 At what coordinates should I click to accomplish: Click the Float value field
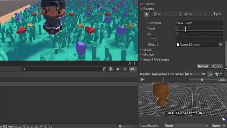coord(199,28)
